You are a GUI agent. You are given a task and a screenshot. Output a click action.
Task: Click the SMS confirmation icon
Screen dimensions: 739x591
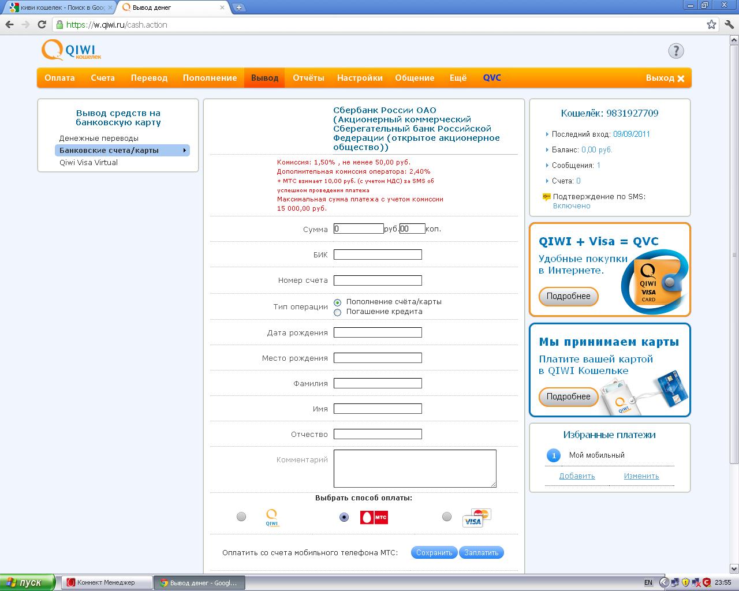pyautogui.click(x=546, y=197)
